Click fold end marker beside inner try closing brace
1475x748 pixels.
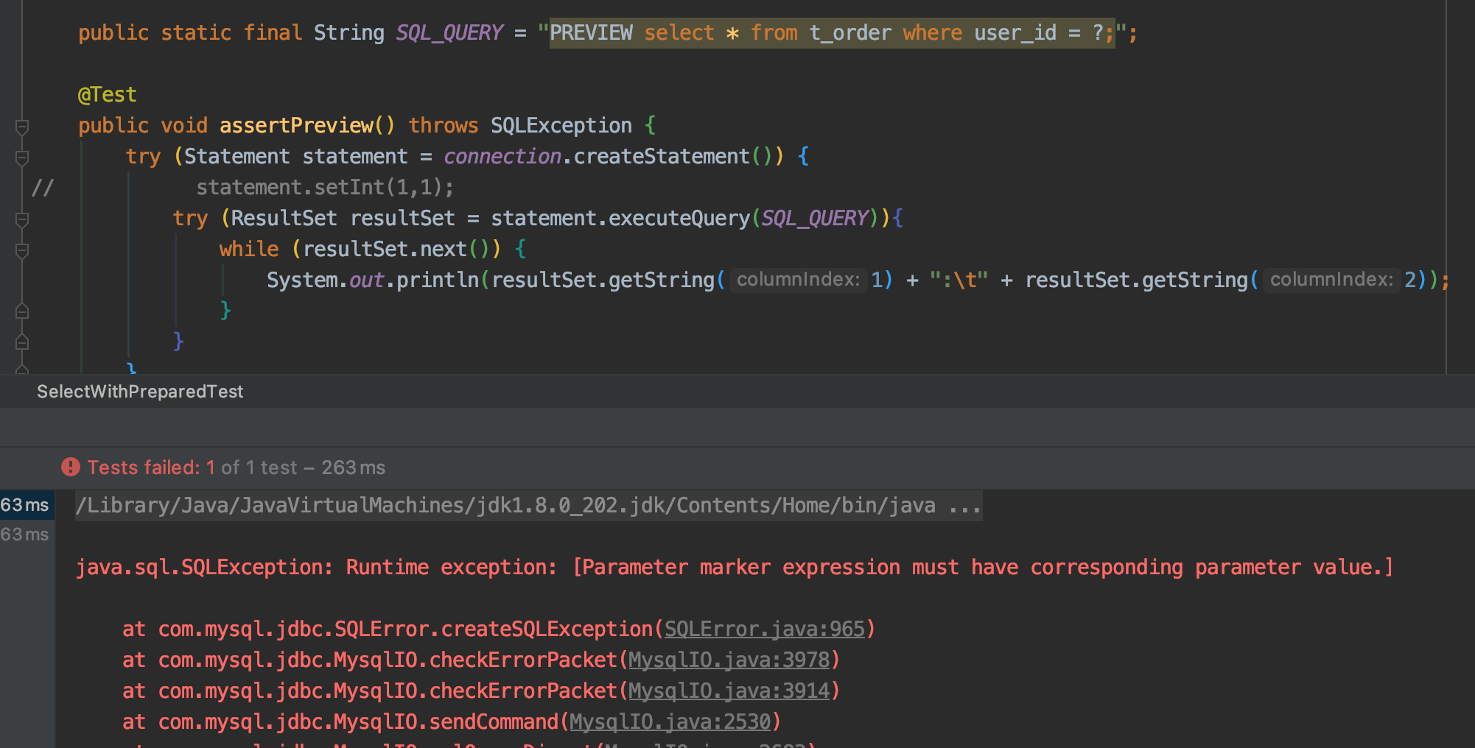[22, 342]
